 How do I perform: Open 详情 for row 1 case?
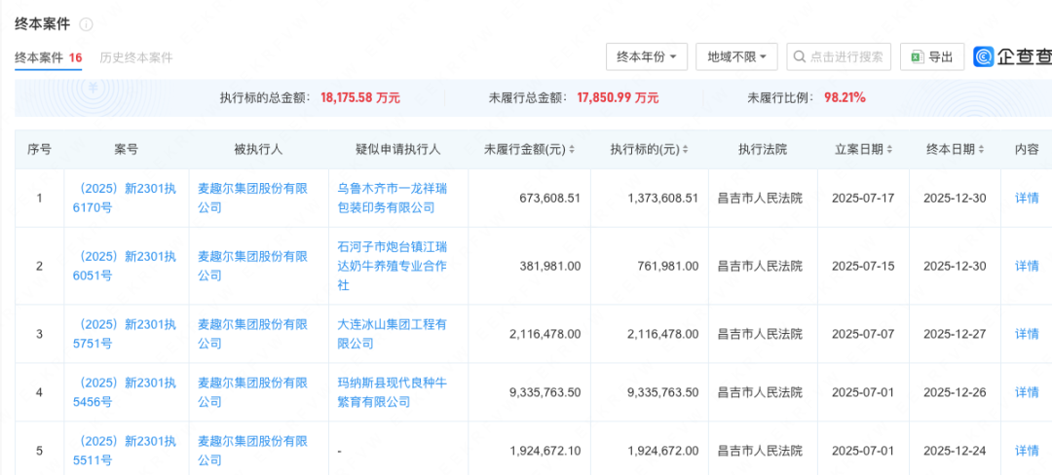click(1027, 199)
